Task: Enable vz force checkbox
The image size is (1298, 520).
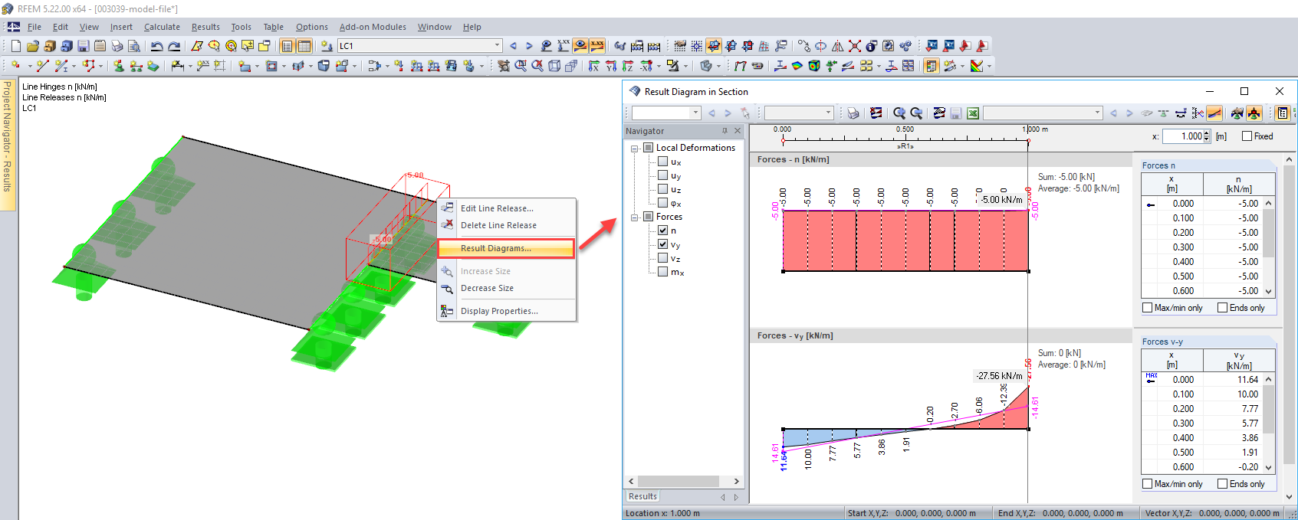Action: tap(663, 258)
